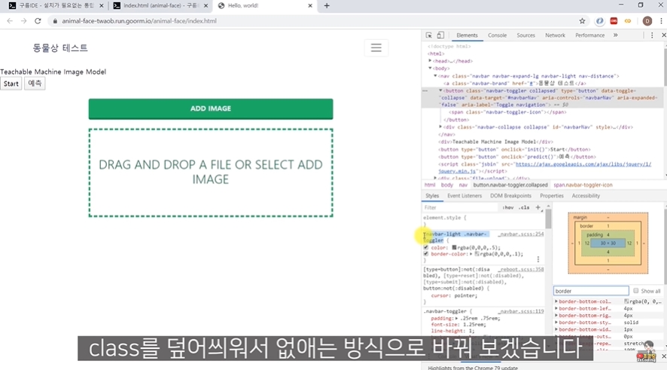Screen dimensions: 667x370
Task: Click the ADD IMAGE button
Action: 211,109
